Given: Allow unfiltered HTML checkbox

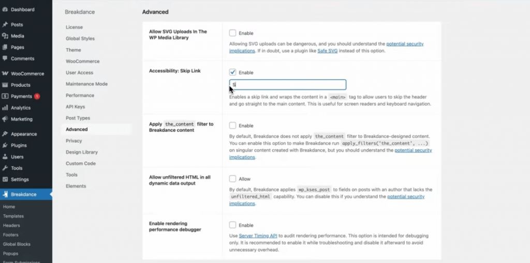Looking at the screenshot, I should 233,179.
